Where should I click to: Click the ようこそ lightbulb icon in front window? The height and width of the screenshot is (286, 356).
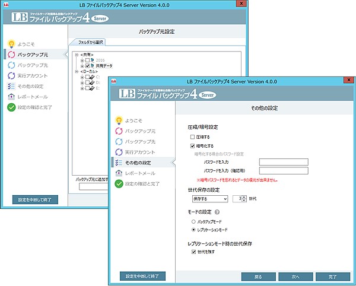[x=119, y=120]
